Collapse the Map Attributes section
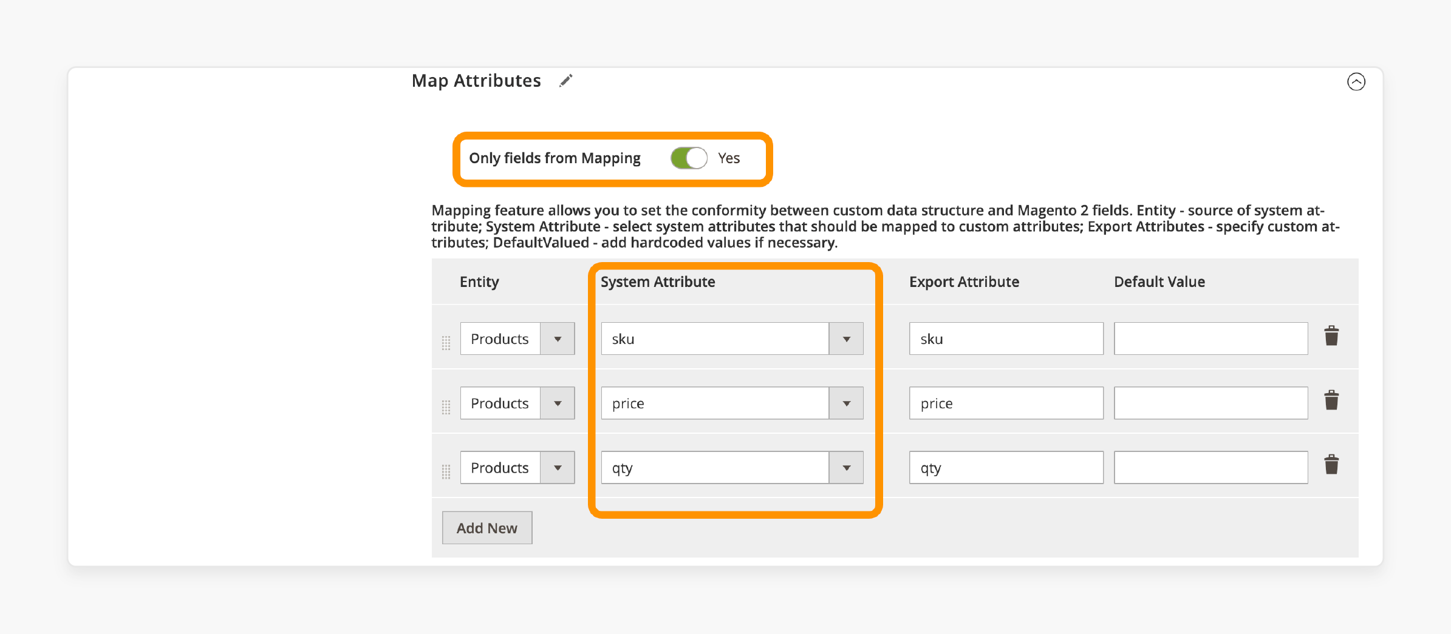Screen dimensions: 1451x634 (1357, 82)
